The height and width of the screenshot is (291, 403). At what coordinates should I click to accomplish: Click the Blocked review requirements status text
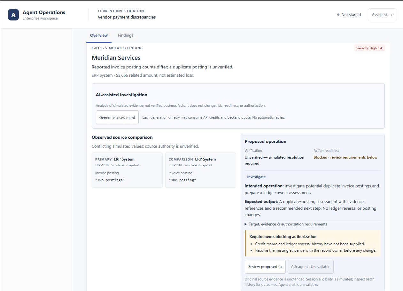click(345, 157)
